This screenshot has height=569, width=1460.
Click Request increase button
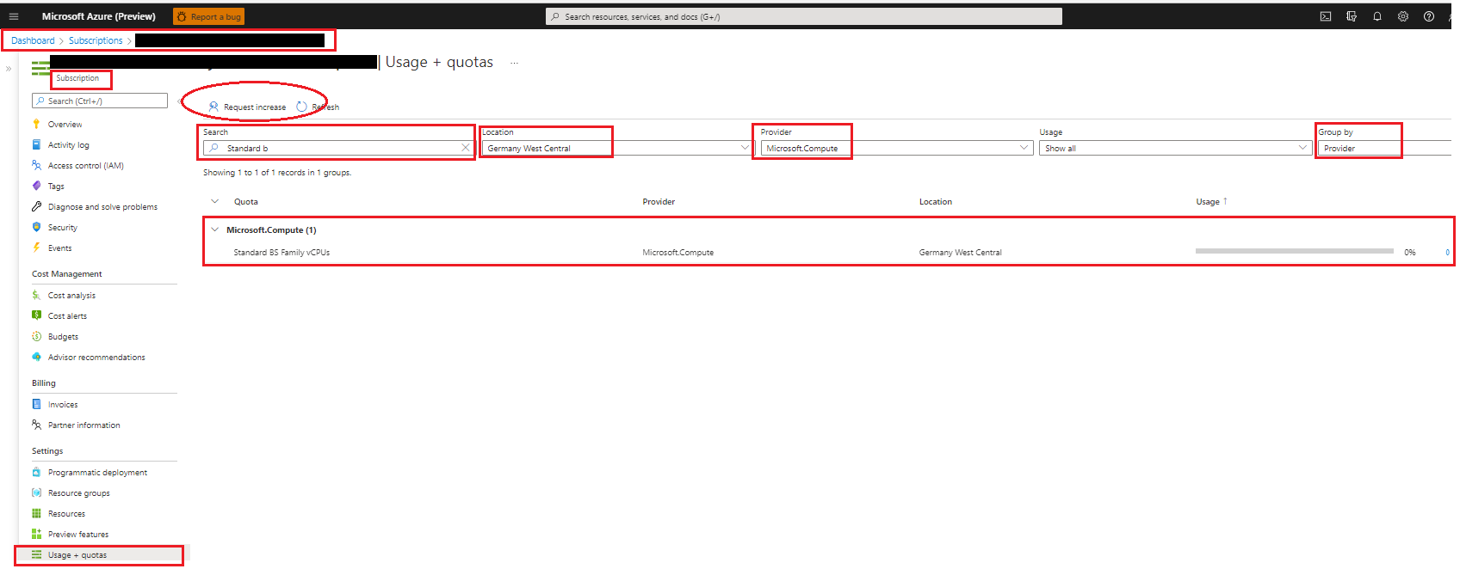(x=247, y=107)
